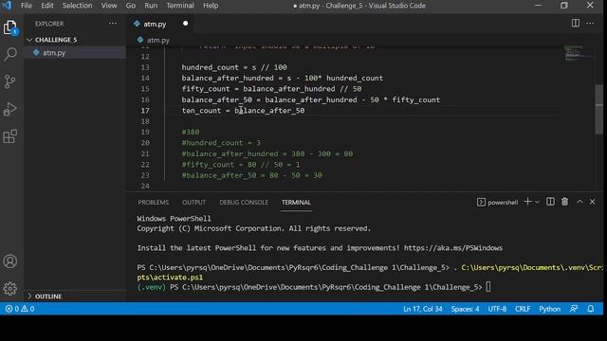This screenshot has height=341, width=607.
Task: Open the Run menu
Action: tap(151, 6)
